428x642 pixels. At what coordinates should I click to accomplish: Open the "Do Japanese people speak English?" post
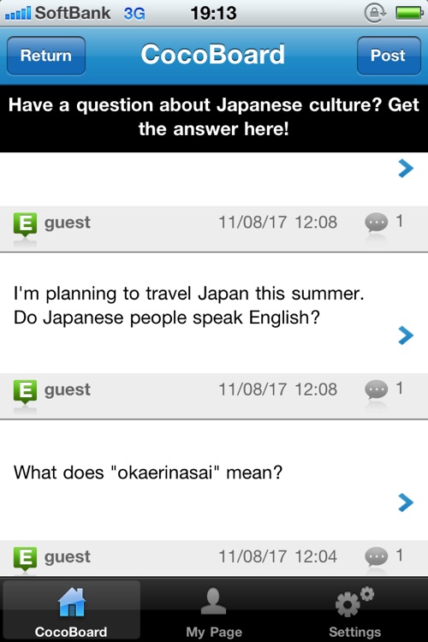(x=214, y=312)
